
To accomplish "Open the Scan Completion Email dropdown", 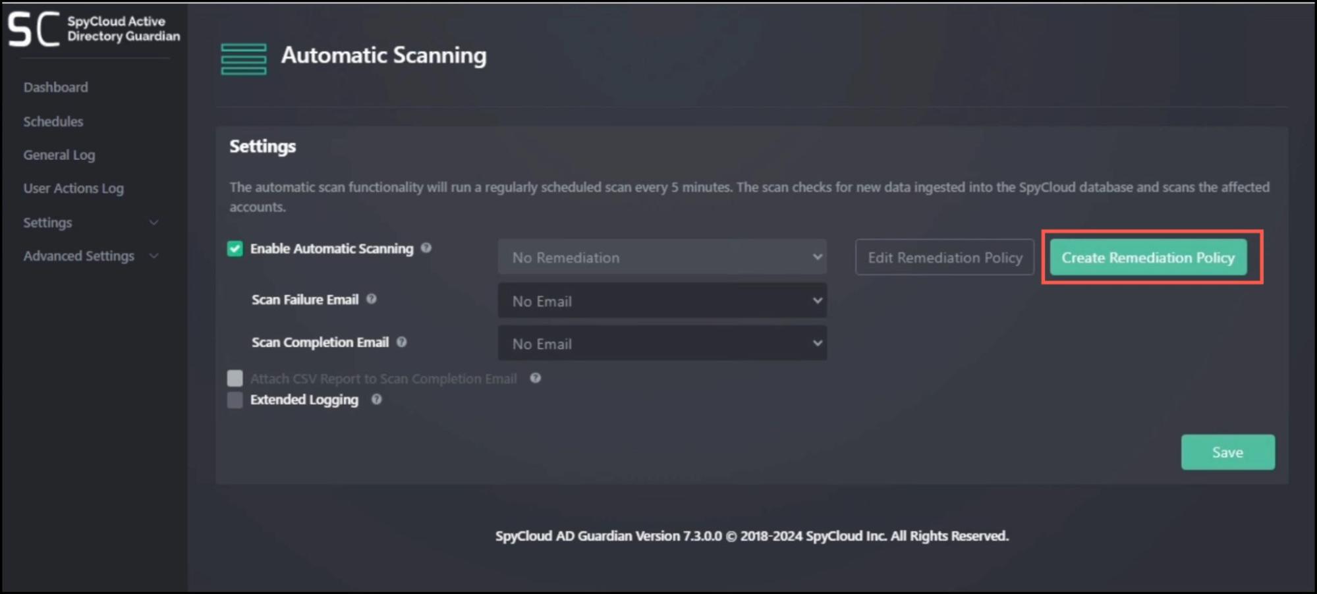I will click(x=662, y=343).
